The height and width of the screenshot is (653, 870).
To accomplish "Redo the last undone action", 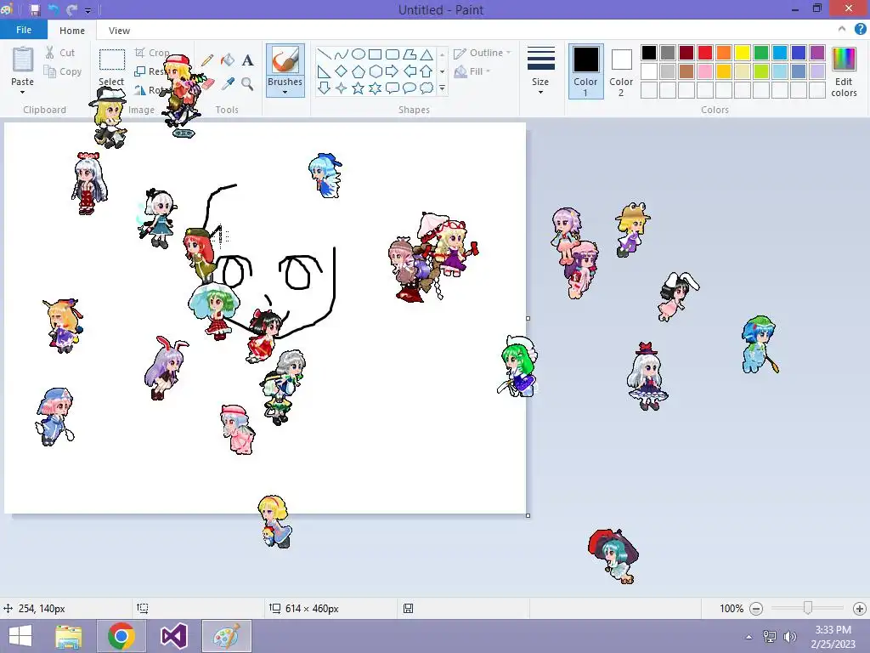I will tap(71, 9).
